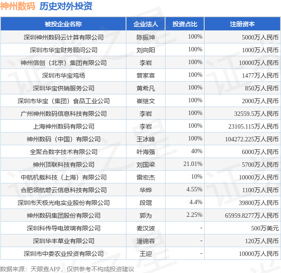Click the 21.01% investment ratio value
281x273 pixels.
coord(193,164)
